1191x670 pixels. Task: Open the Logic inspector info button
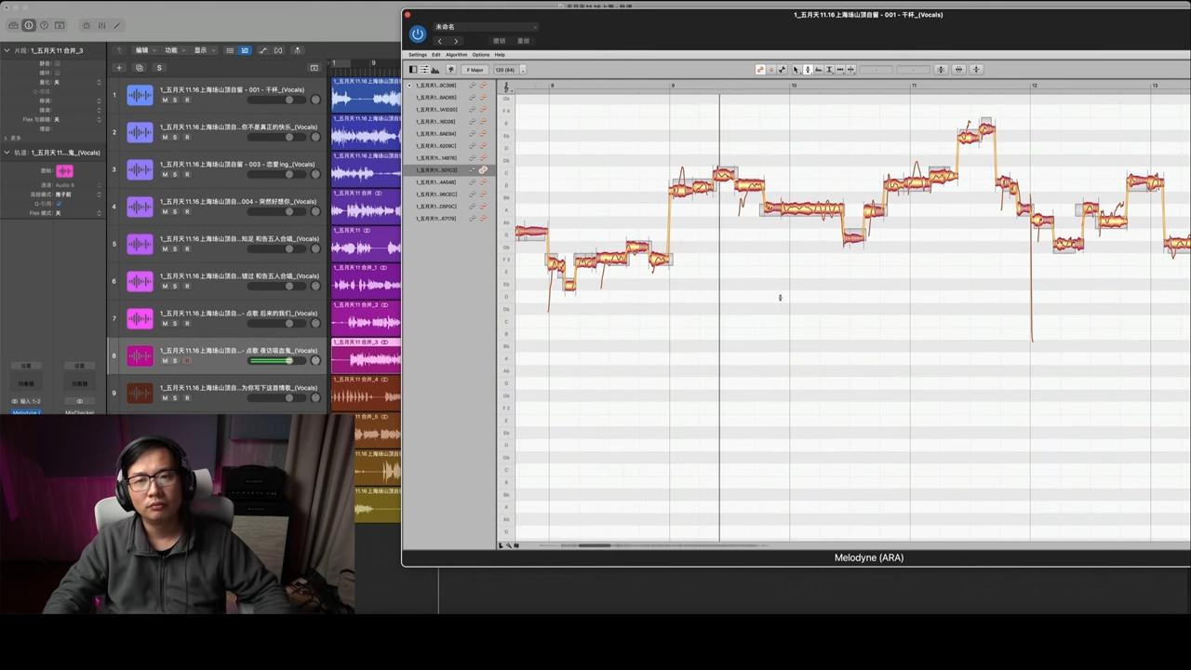coord(29,25)
